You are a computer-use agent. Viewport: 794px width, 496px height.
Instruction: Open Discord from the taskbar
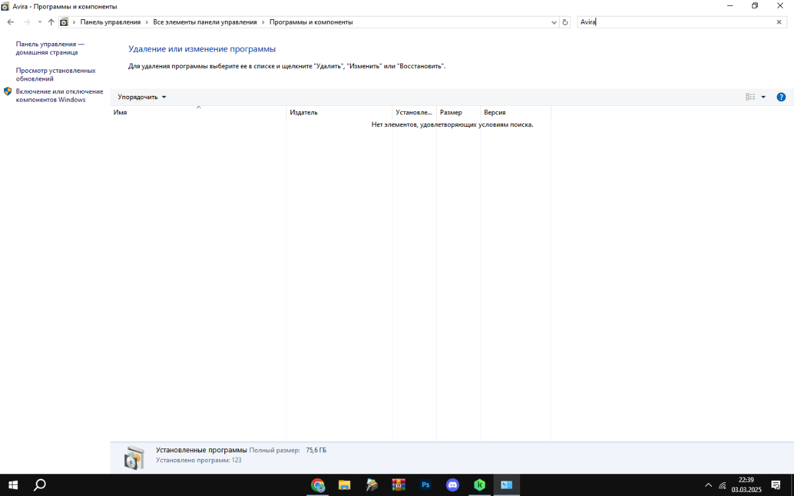tap(453, 485)
